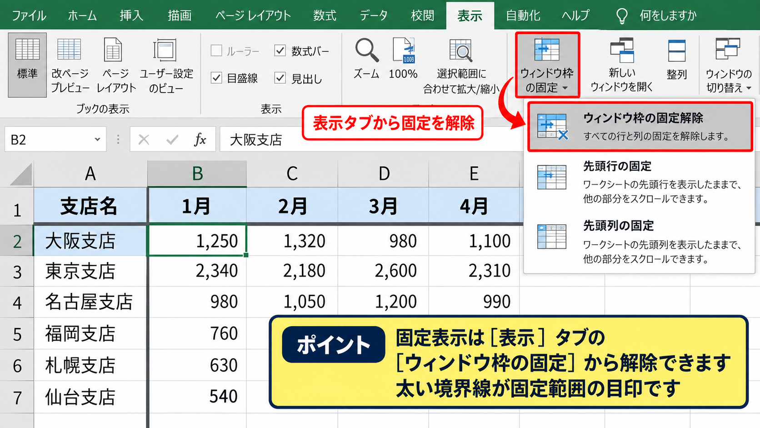The image size is (760, 428).
Task: Select ウィンドウ枠の固定解除 menu option
Action: tap(640, 126)
